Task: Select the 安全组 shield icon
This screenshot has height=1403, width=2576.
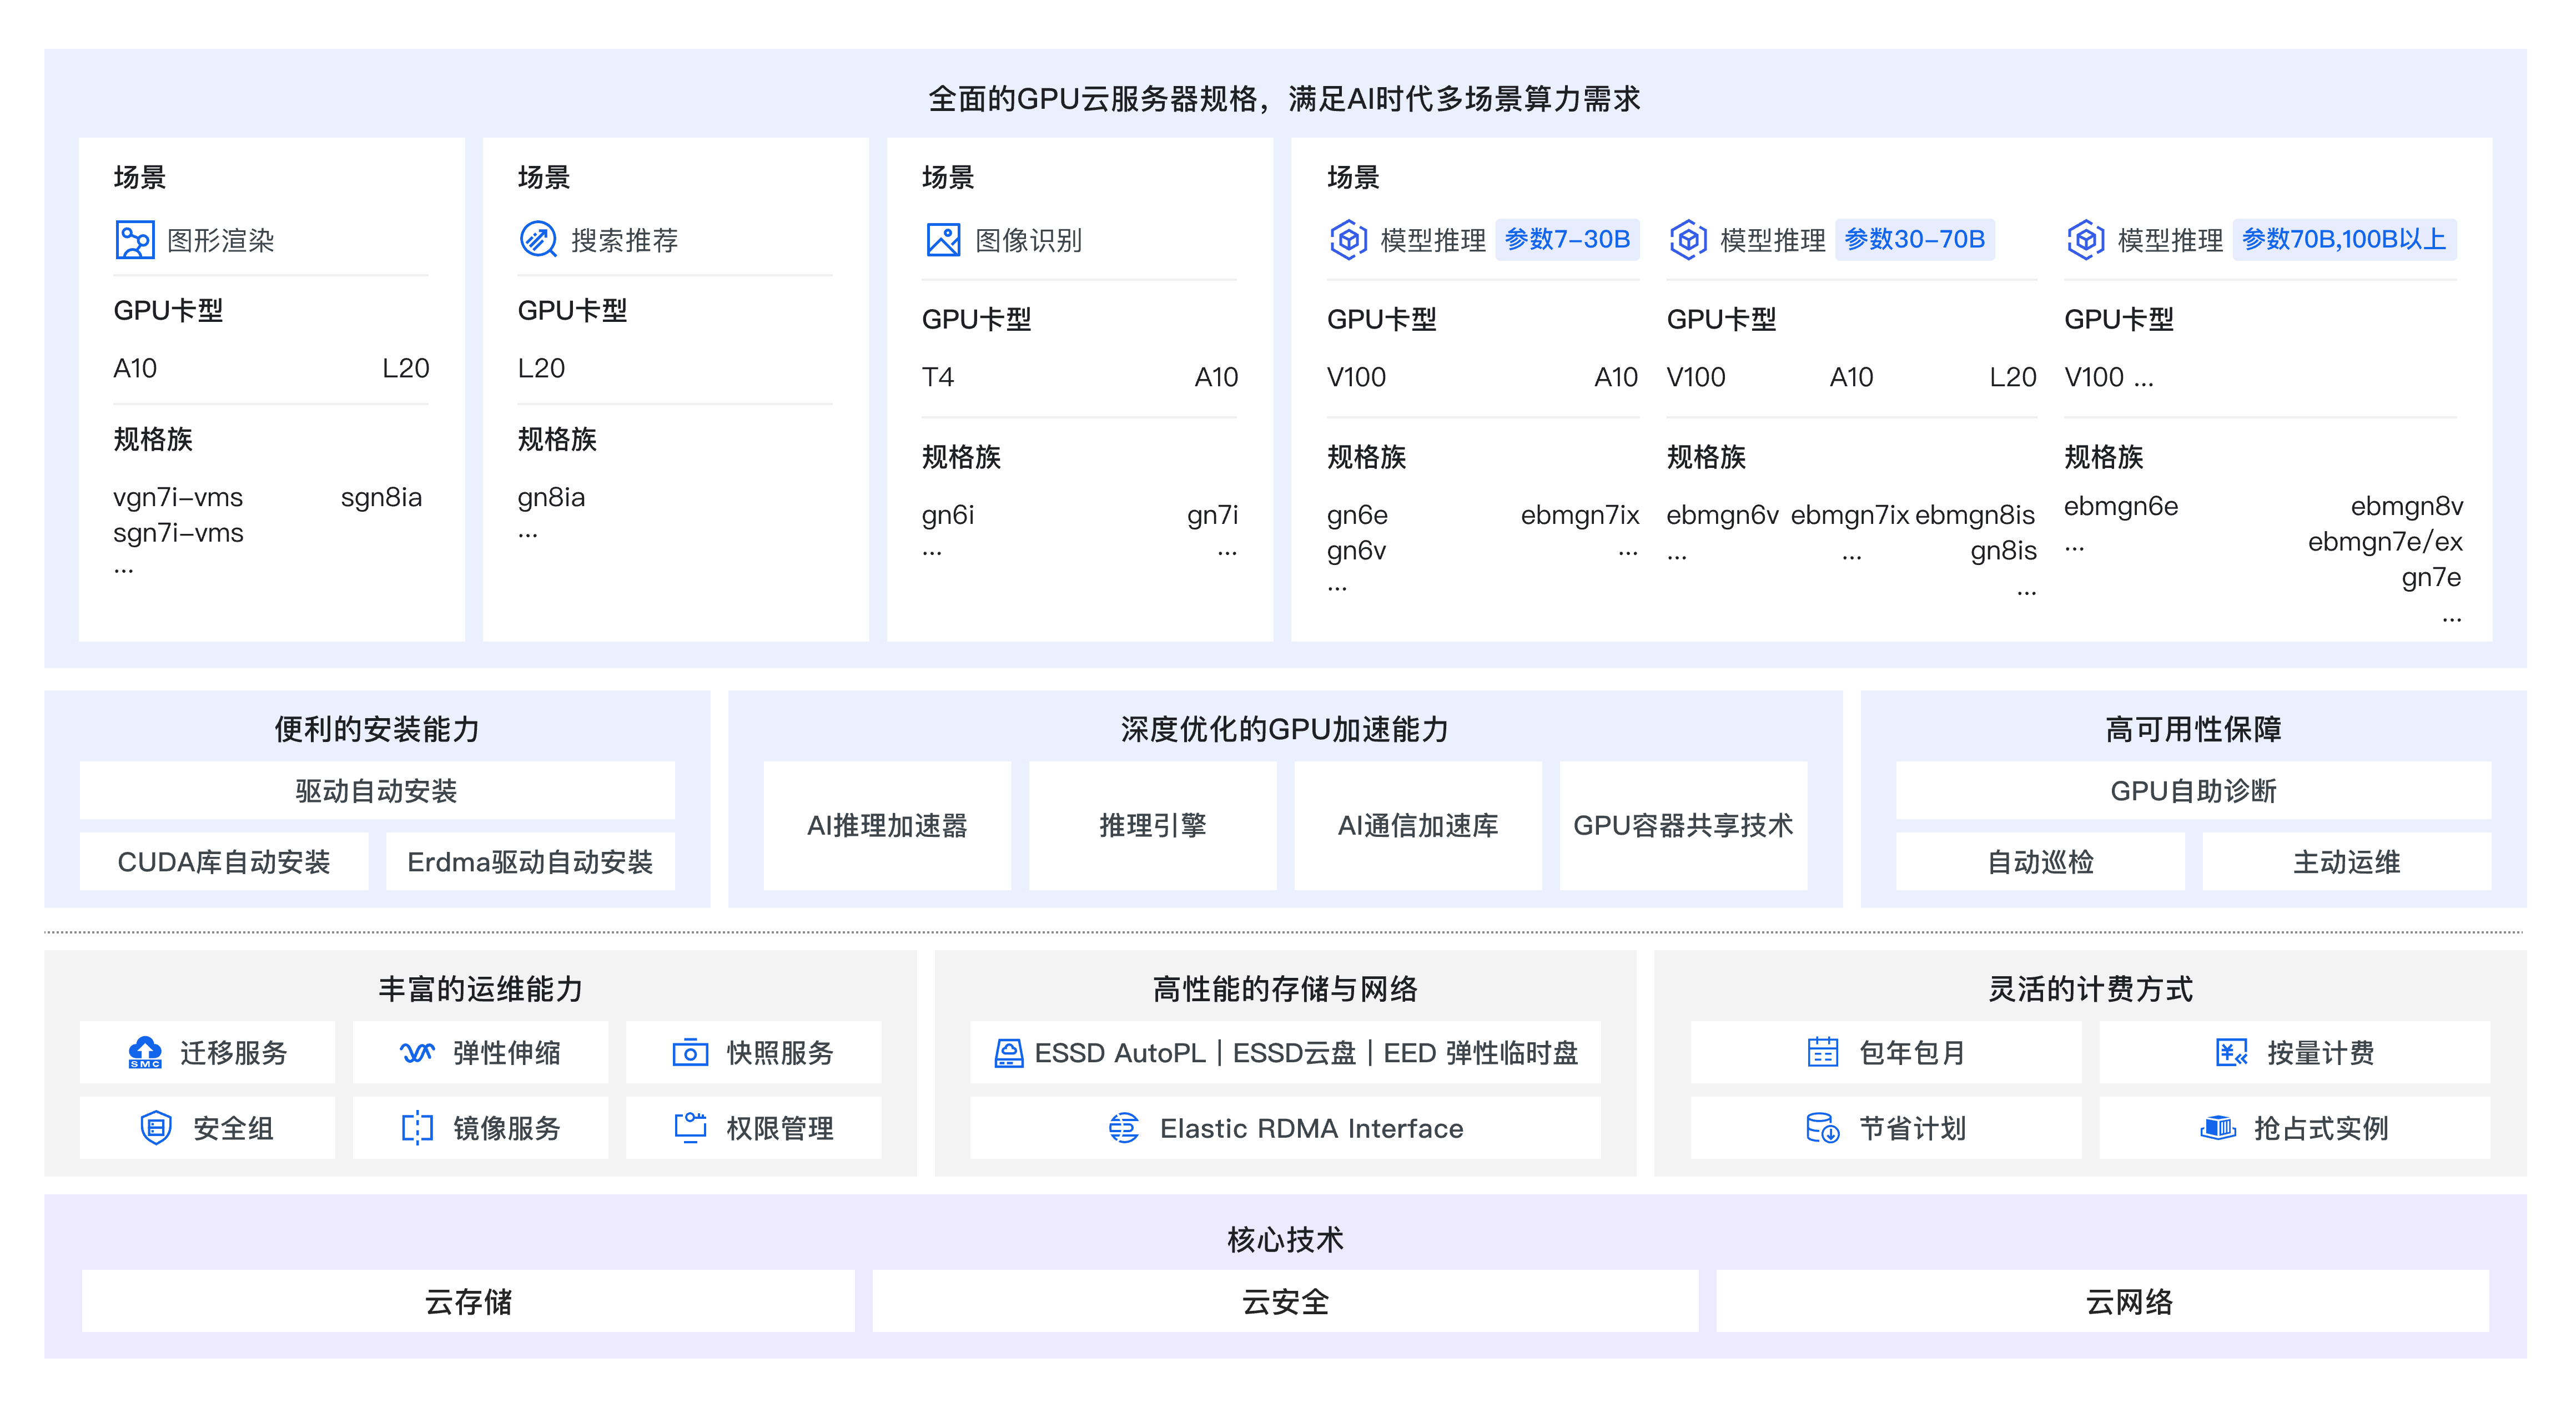Action: [158, 1128]
